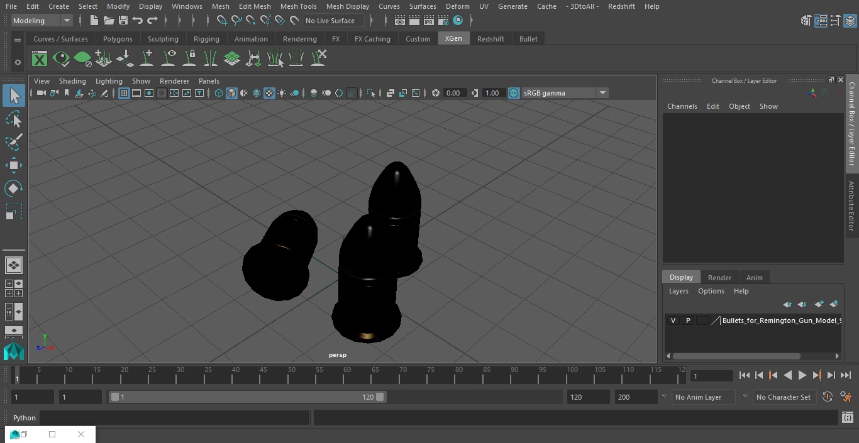Open the sRGB gamma view transform dropdown
The image size is (859, 443).
click(565, 93)
